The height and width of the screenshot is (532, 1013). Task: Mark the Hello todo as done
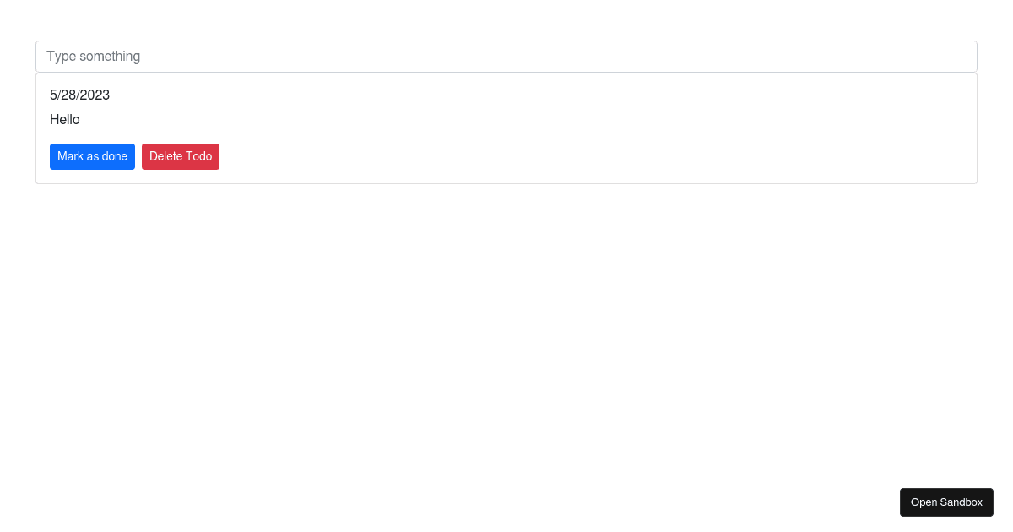tap(92, 156)
